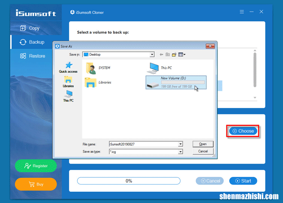This screenshot has height=203, width=283.
Task: Click the volume list scroll-down arrow
Action: pyautogui.click(x=255, y=98)
